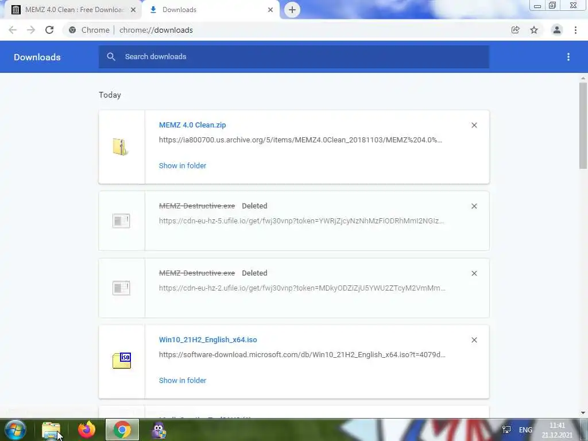Click the Downloads page title

37,57
